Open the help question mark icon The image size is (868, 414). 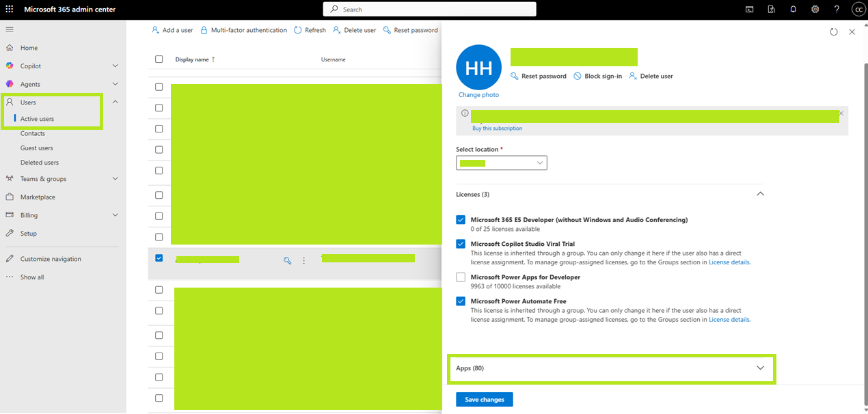pos(837,10)
